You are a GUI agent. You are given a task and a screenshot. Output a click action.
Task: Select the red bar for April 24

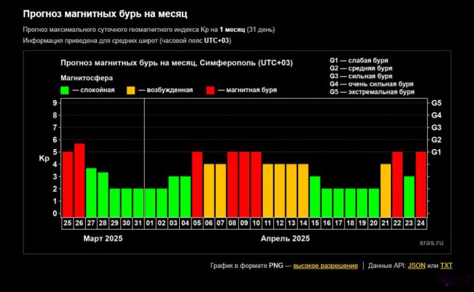(x=421, y=183)
